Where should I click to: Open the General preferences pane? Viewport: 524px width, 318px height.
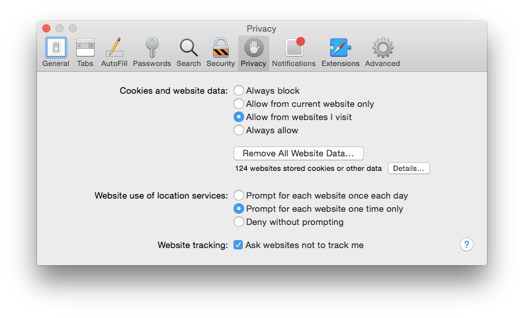pos(56,52)
